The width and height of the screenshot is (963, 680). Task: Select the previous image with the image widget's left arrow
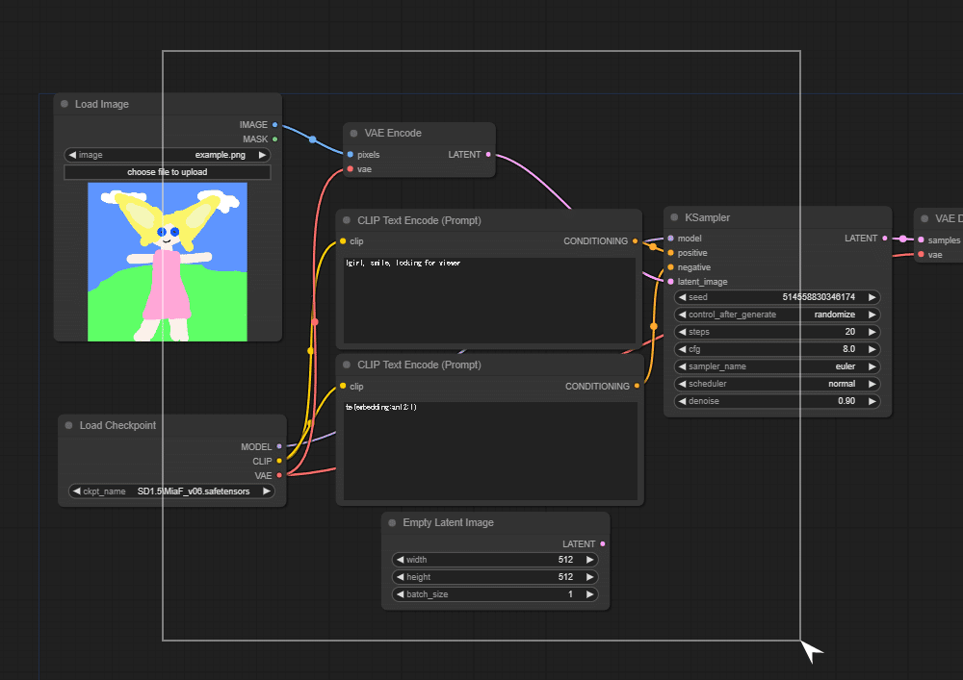(x=72, y=155)
